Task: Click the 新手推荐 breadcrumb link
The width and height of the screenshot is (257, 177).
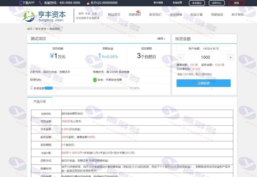Action: (41, 29)
